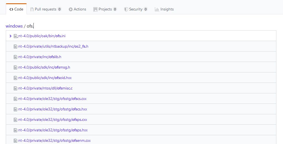Switch to the Pull requests tab
The height and width of the screenshot is (144, 283).
45,9
